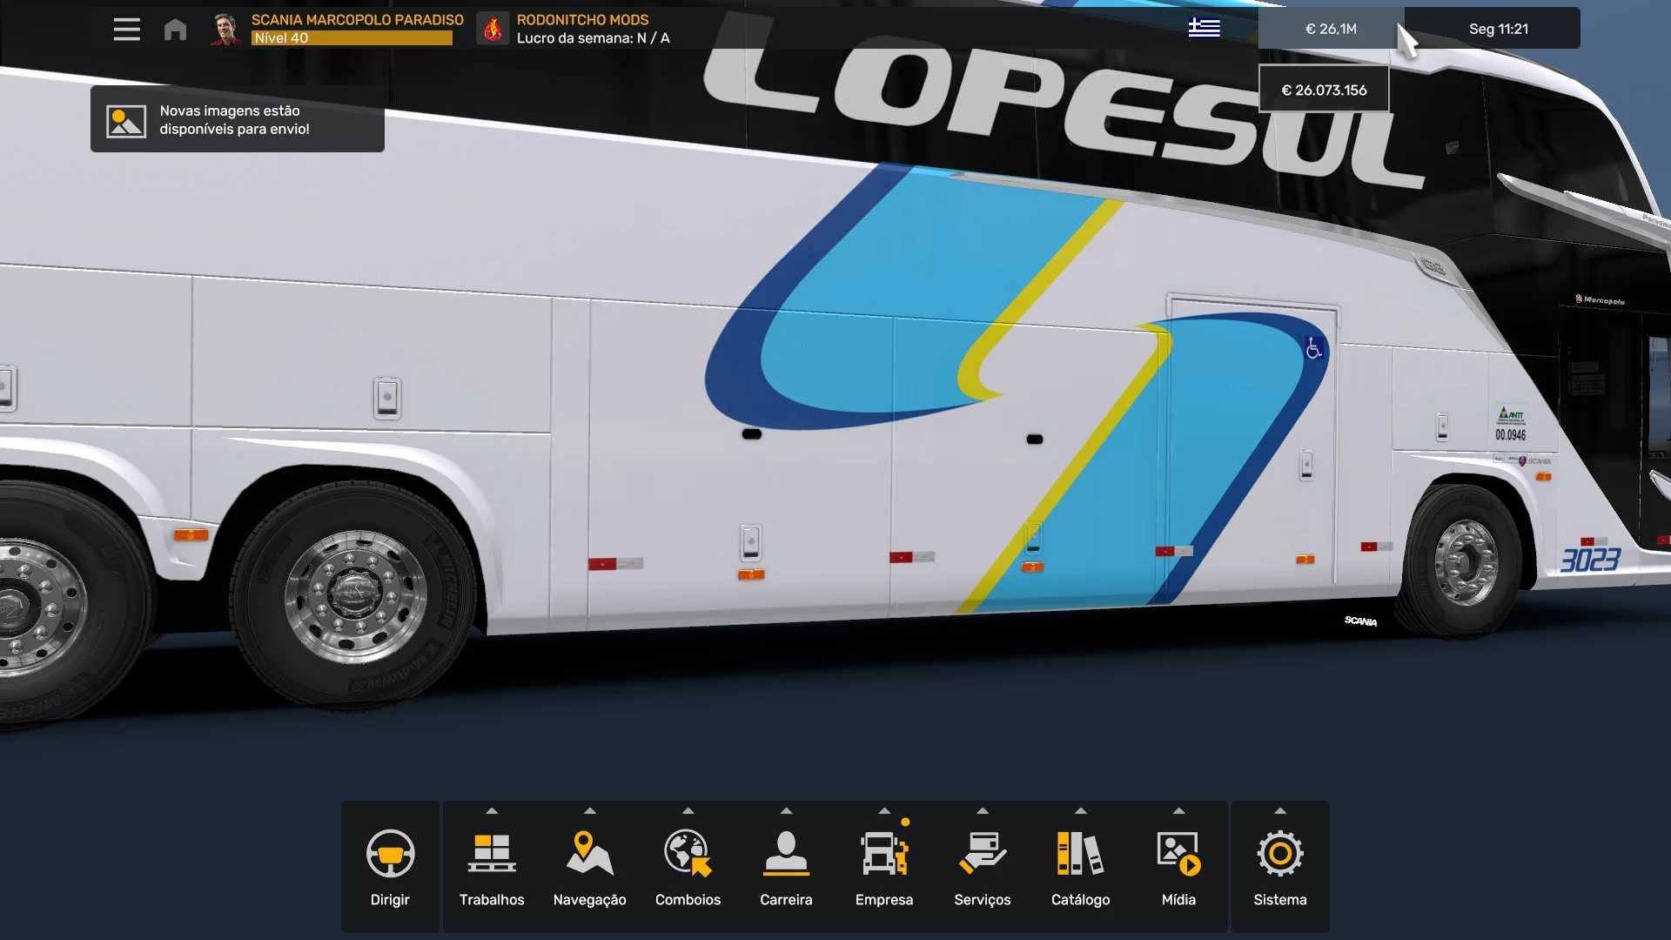Viewport: 1671px width, 940px height.
Task: Open the new images notification
Action: (x=237, y=120)
